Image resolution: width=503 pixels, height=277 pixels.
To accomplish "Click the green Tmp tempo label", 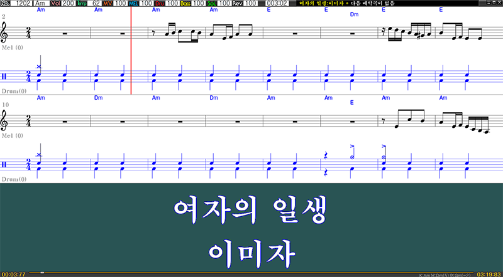I will pos(82,3).
